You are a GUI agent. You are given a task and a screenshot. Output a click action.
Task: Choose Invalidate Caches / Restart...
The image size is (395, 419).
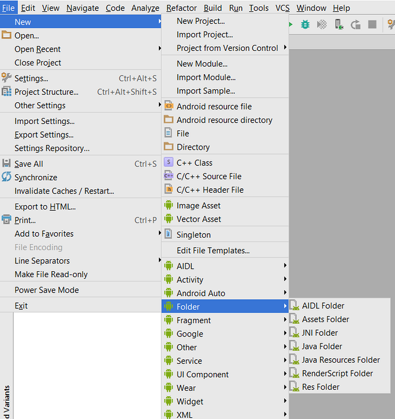click(64, 192)
